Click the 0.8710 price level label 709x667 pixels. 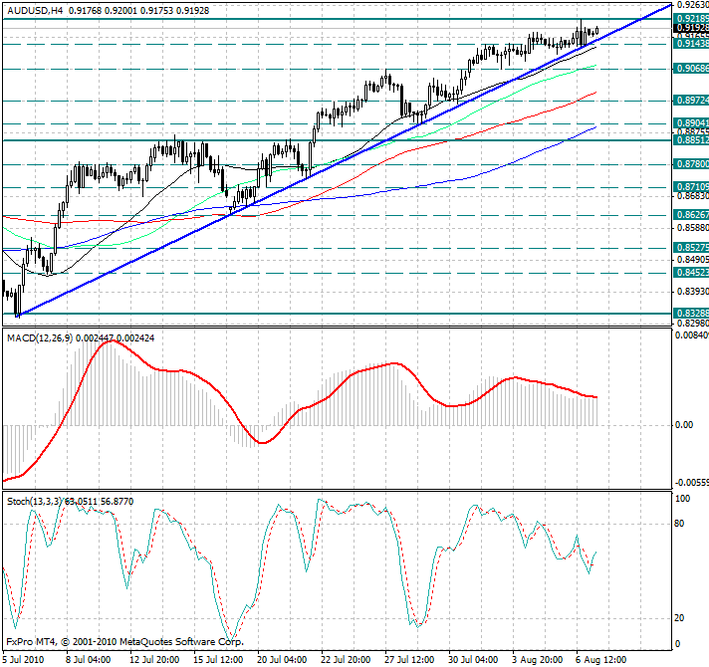[x=691, y=187]
